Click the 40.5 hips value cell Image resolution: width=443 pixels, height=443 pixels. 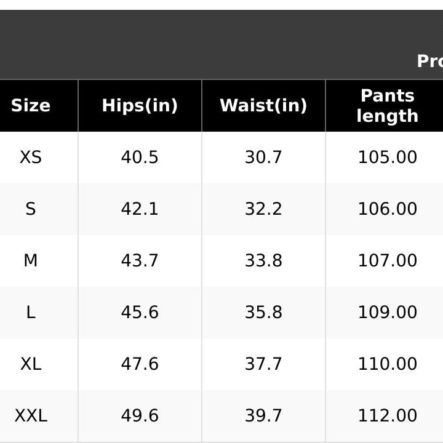point(140,157)
